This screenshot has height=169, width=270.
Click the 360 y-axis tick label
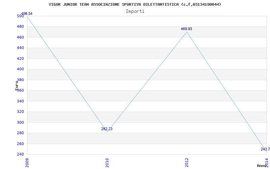(x=20, y=91)
